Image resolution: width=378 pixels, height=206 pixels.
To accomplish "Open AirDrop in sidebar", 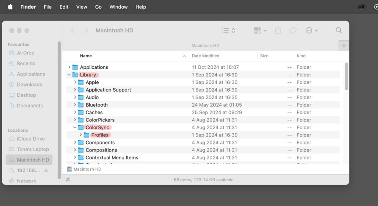I will click(x=22, y=53).
